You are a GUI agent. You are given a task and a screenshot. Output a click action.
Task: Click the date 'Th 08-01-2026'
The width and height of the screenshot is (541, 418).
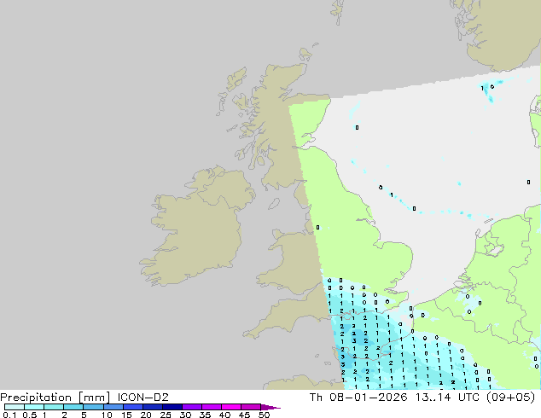pyautogui.click(x=358, y=398)
